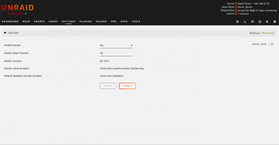Click the 7 minutes uptime text
The height and width of the screenshot is (145, 279).
tap(243, 14)
